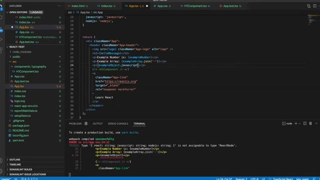Select the Terminal panel tab
Image resolution: width=320 pixels, height=180 pixels.
[x=139, y=123]
